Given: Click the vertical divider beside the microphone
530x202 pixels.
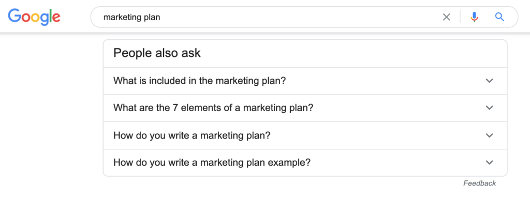Looking at the screenshot, I should pyautogui.click(x=460, y=17).
